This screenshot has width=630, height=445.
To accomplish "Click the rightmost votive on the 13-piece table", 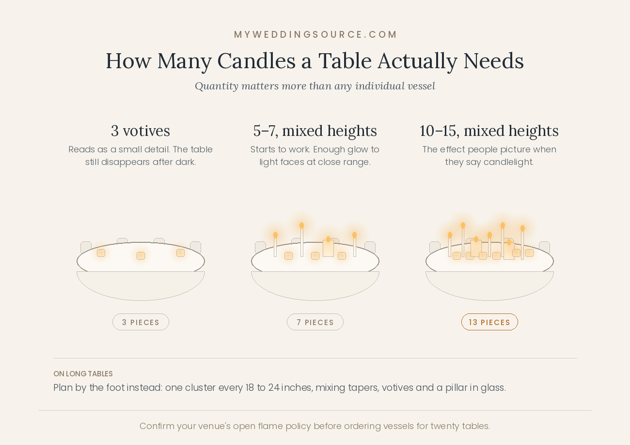I will [529, 253].
